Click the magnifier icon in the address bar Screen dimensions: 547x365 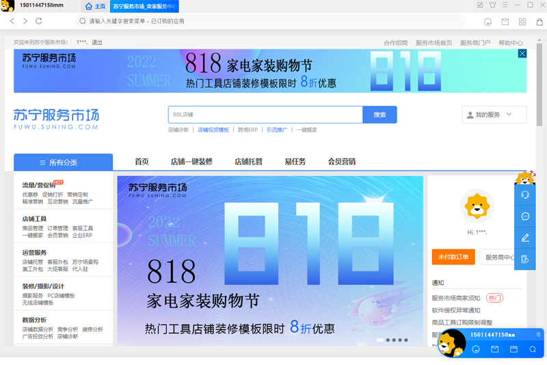click(82, 21)
